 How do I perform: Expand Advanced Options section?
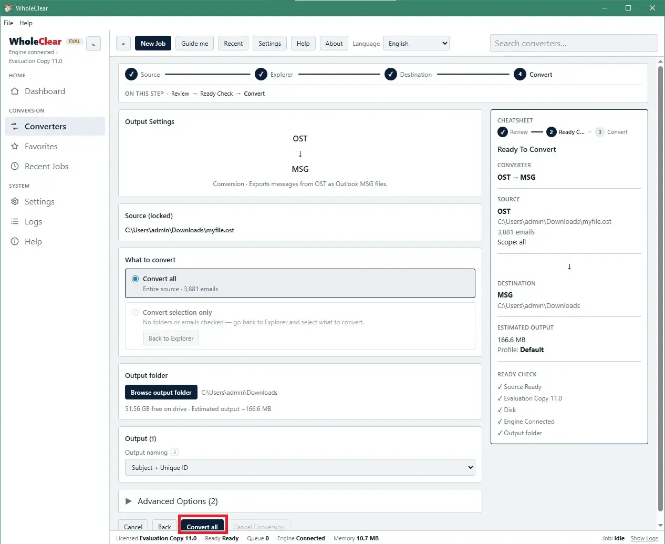(x=300, y=501)
